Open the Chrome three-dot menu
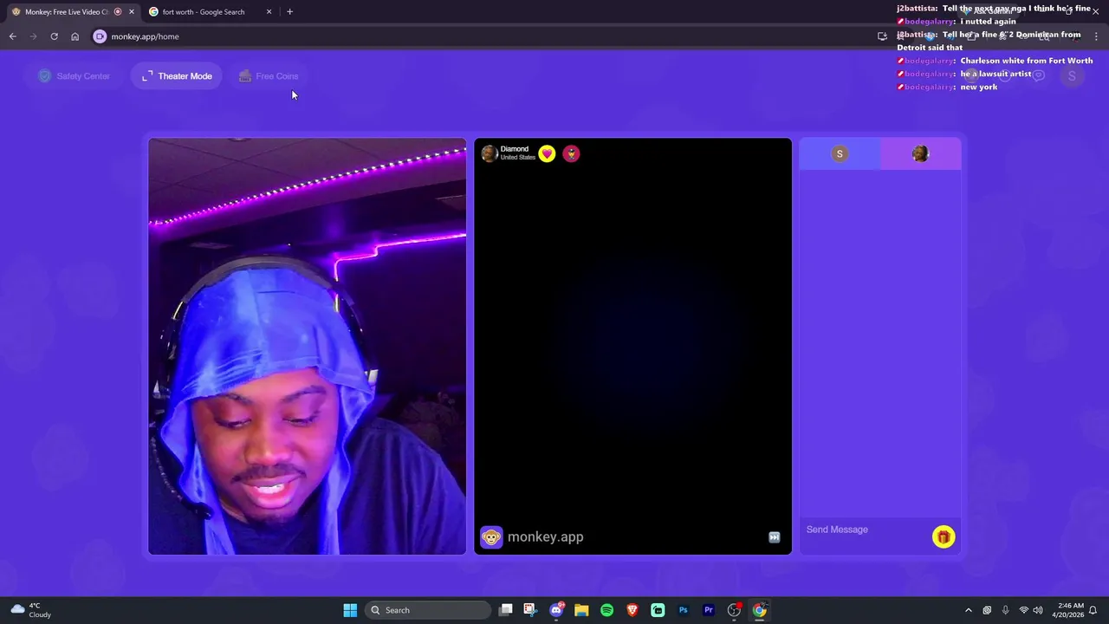Viewport: 1109px width, 624px height. (x=1096, y=36)
